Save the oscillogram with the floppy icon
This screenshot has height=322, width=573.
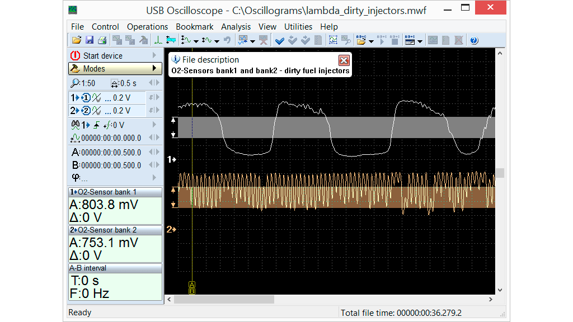90,40
